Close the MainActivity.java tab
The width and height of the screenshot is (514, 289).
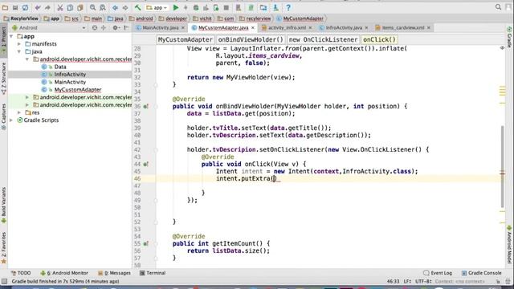(x=183, y=28)
